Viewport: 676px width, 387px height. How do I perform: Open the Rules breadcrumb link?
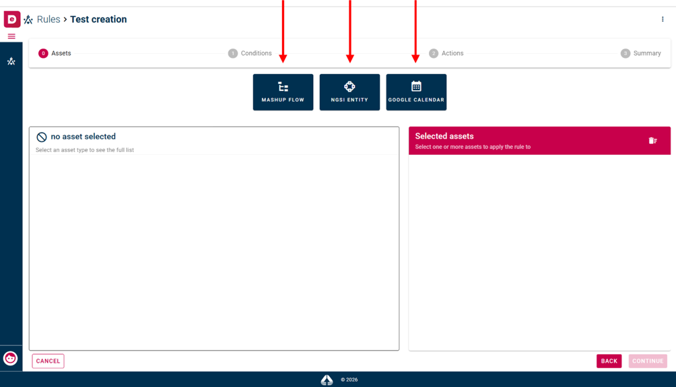pos(48,20)
